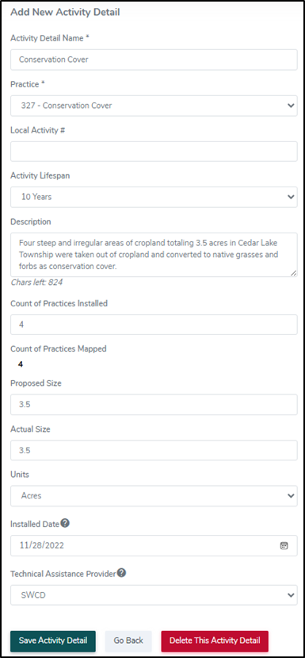Click the Installed Date help icon

[x=65, y=523]
